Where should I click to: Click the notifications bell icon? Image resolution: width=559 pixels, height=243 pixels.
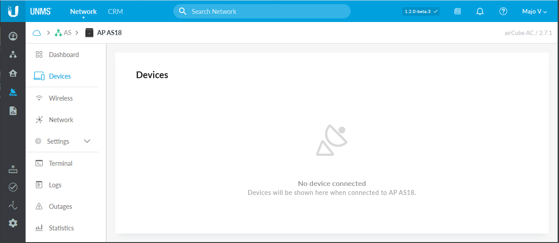click(480, 12)
